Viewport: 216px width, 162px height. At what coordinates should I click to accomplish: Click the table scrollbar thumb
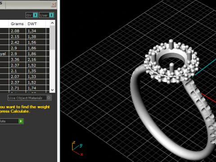52,37
